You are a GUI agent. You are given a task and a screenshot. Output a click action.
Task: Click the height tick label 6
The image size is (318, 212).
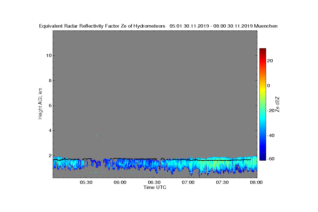pyautogui.click(x=50, y=105)
